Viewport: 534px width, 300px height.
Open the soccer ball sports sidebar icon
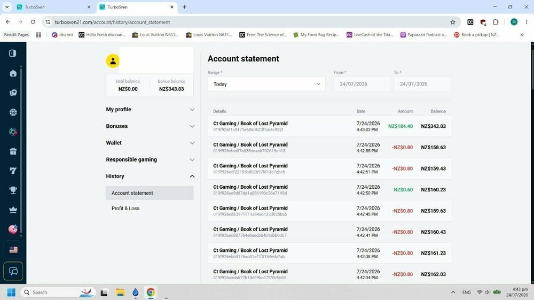(13, 132)
